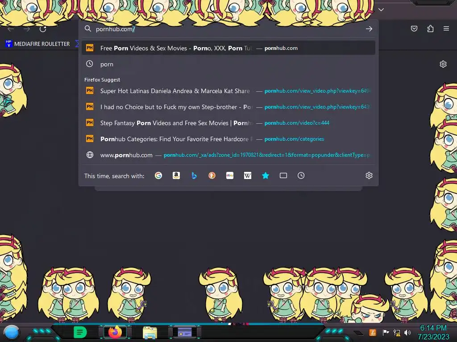Image resolution: width=457 pixels, height=342 pixels.
Task: Open the 'Super Hot Latinas' suggestion row
Action: [228, 91]
